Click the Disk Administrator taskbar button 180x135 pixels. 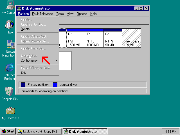tap(85, 131)
